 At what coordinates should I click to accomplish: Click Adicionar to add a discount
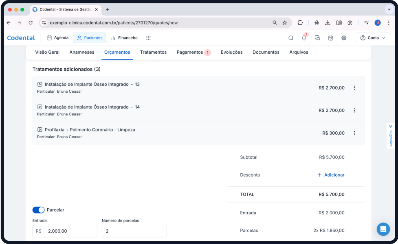(331, 175)
